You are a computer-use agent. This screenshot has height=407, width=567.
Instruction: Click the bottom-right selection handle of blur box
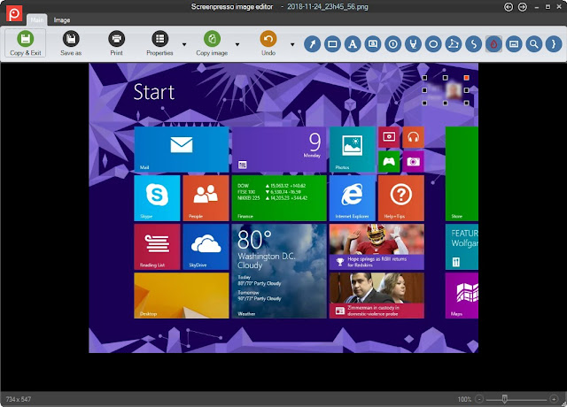[467, 103]
